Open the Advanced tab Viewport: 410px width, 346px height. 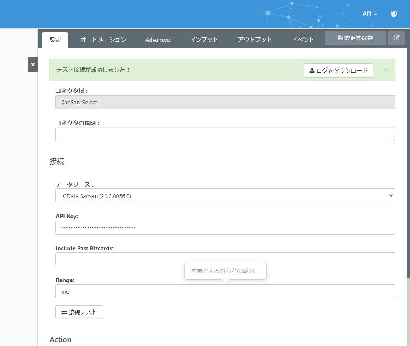(x=158, y=40)
